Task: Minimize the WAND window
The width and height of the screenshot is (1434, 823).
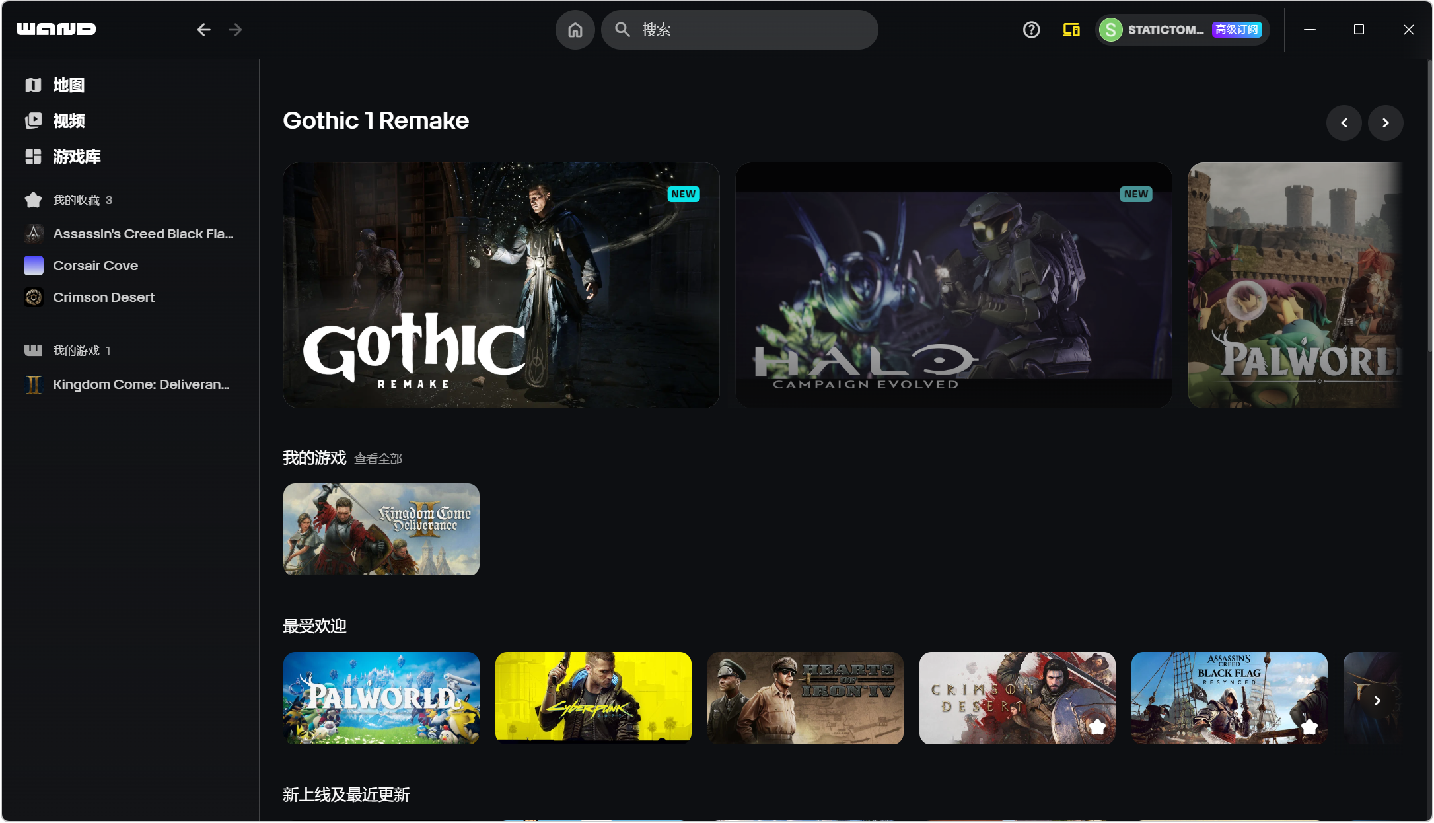Action: [1310, 30]
